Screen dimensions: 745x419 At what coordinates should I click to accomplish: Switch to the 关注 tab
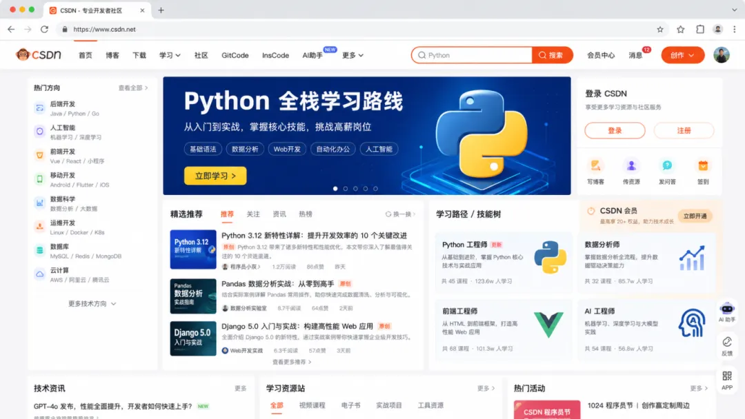point(253,214)
